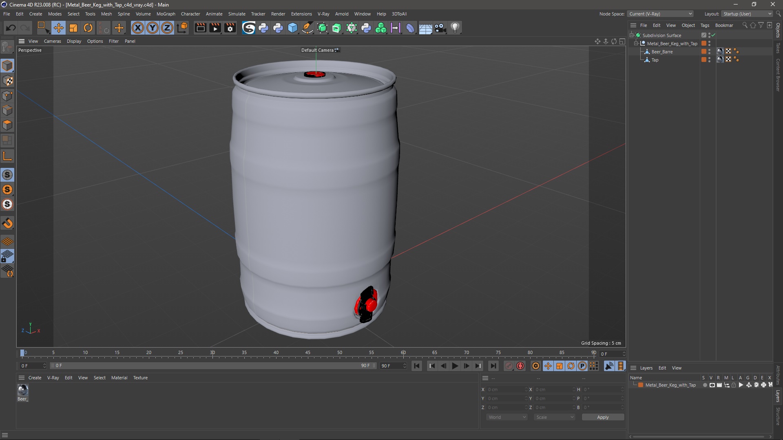Toggle viewport maximize icon
The image size is (783, 440).
[x=622, y=41]
